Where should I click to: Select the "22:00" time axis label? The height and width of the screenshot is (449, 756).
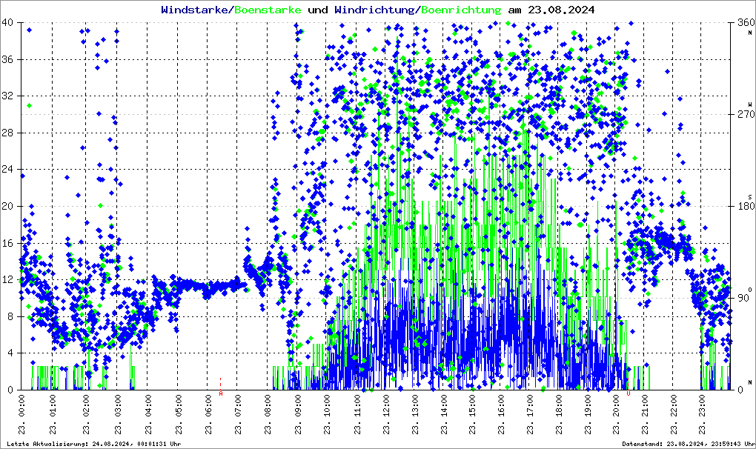coord(673,415)
